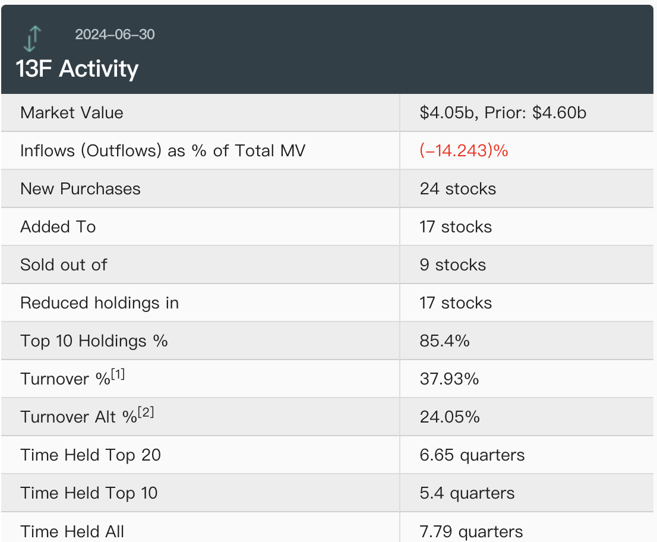Click the Time Held All label
The height and width of the screenshot is (542, 657).
pyautogui.click(x=72, y=531)
